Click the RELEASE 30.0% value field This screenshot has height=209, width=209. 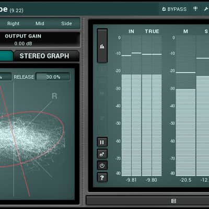pyautogui.click(x=53, y=77)
